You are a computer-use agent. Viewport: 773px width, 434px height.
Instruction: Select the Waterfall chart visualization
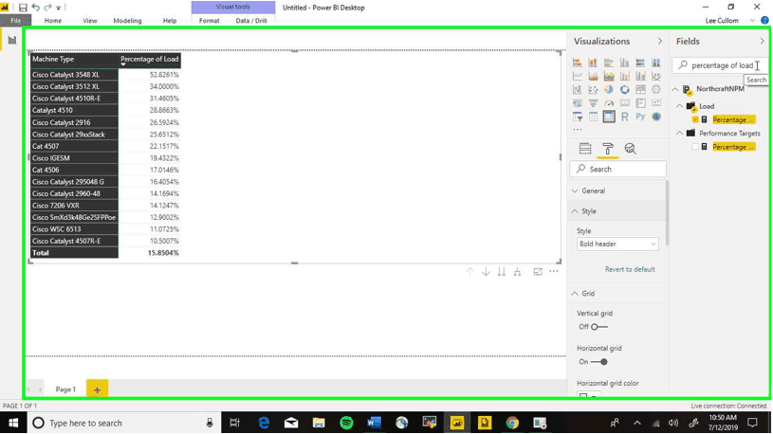[x=577, y=90]
